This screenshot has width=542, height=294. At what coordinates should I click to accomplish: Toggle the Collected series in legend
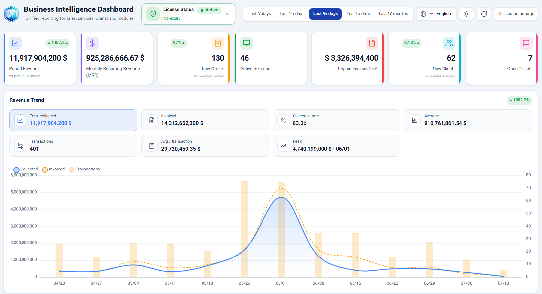[26, 169]
